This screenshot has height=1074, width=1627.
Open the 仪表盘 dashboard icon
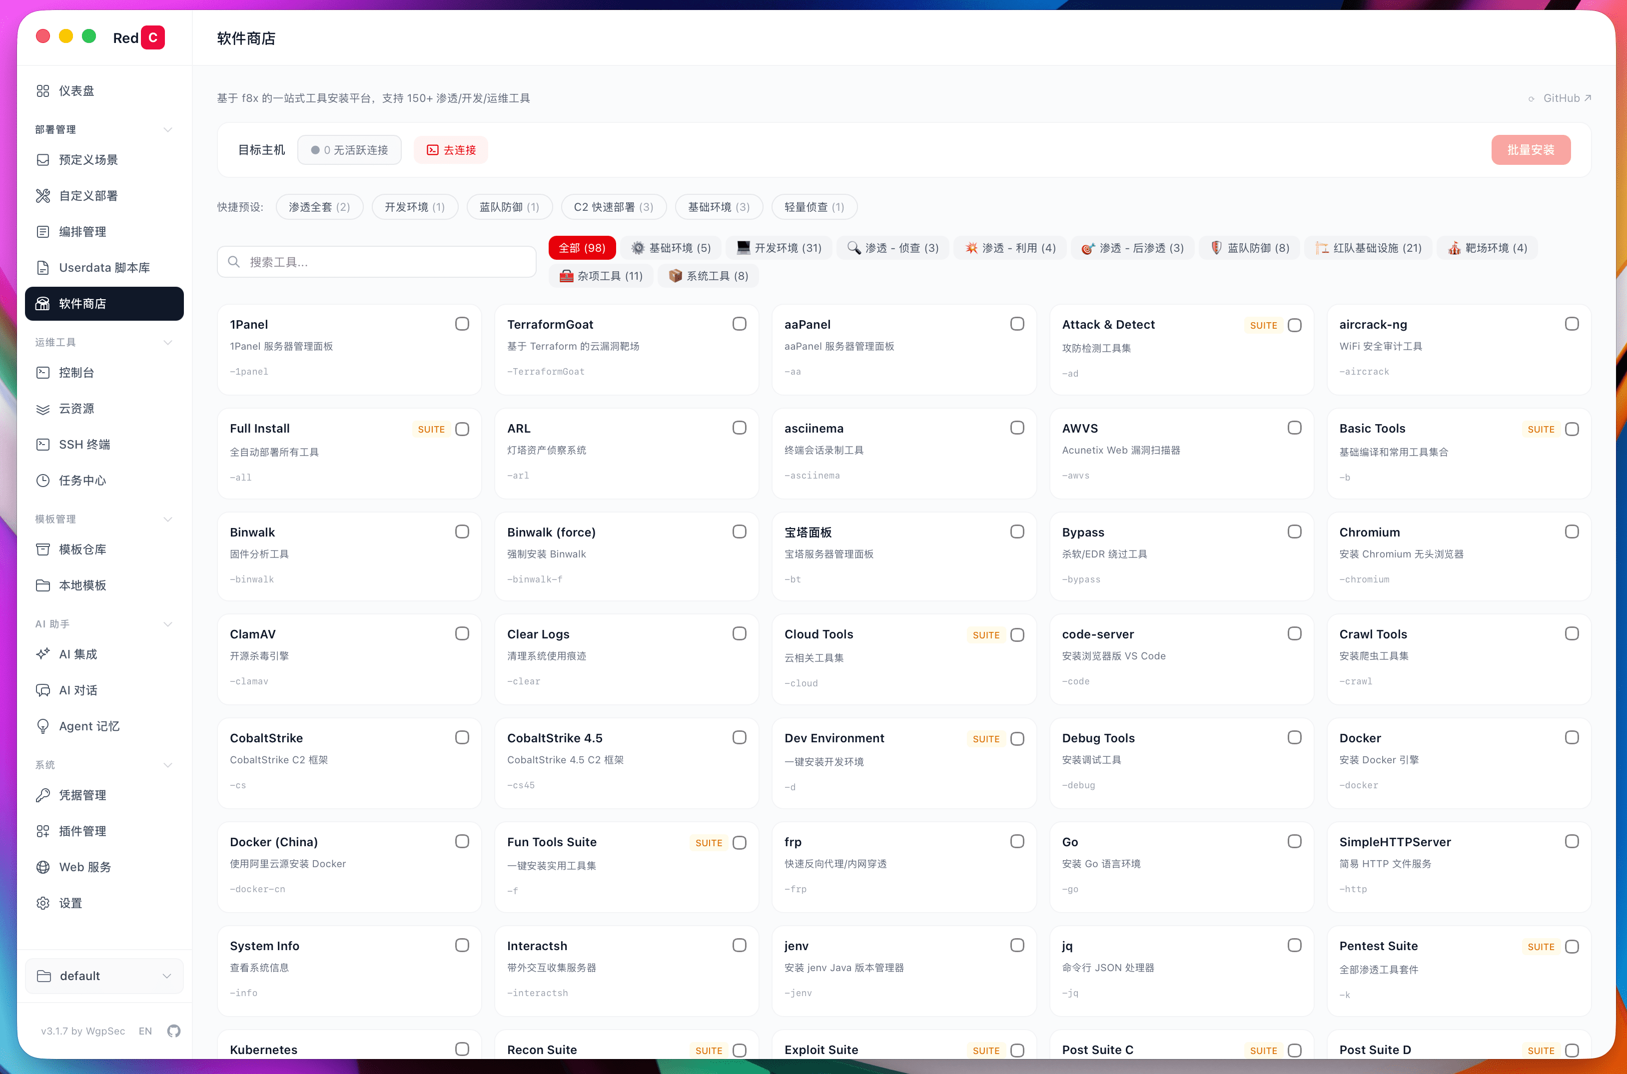[42, 91]
